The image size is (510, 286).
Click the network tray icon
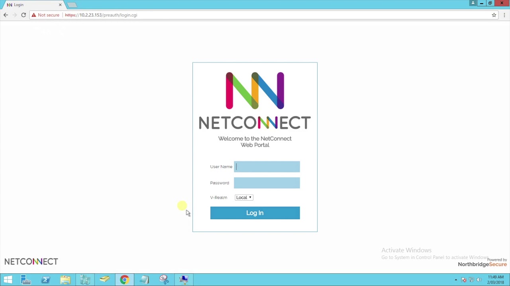(471, 280)
